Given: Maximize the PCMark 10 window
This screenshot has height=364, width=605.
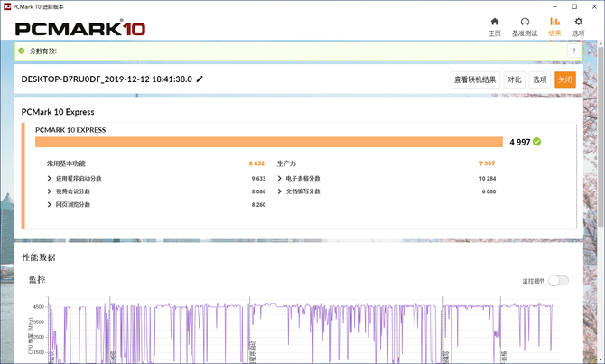Looking at the screenshot, I should tap(574, 6).
